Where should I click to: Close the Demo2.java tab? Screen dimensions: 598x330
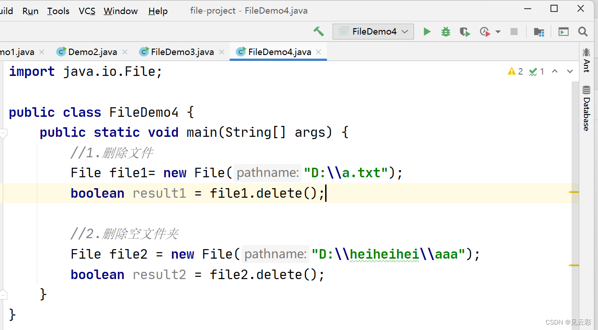[x=125, y=52]
